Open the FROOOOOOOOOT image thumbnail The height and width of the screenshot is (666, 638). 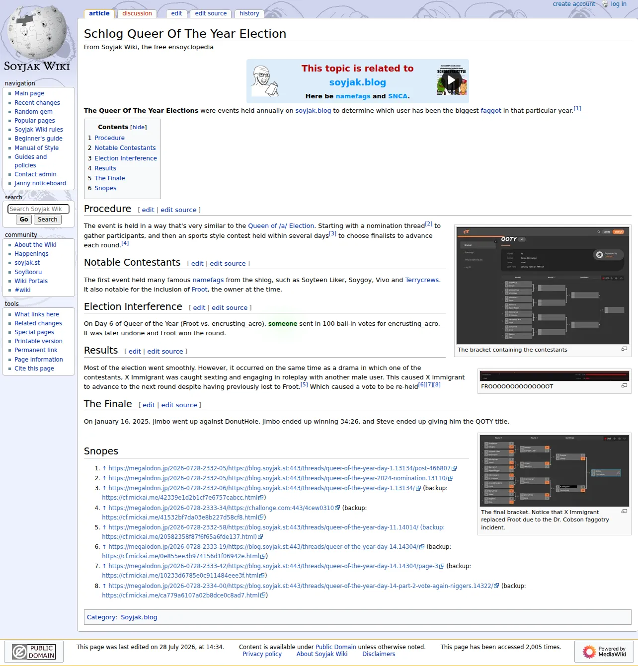[x=555, y=376]
